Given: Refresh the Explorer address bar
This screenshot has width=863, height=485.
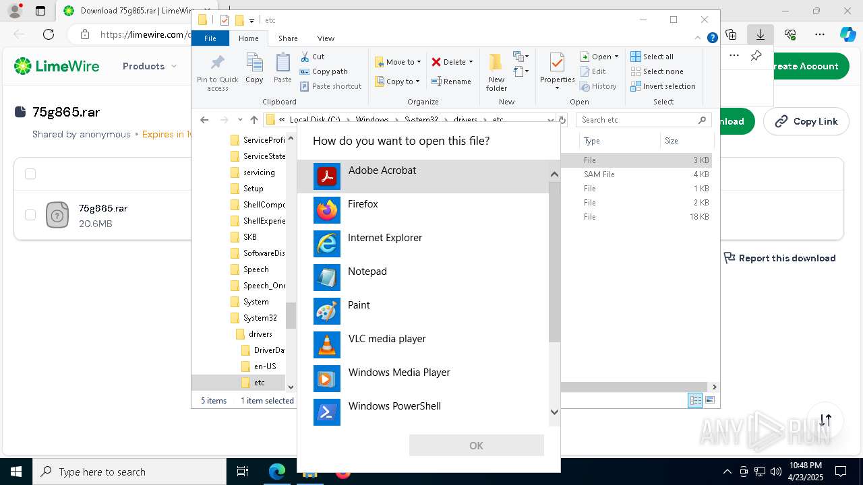Looking at the screenshot, I should click(x=562, y=120).
